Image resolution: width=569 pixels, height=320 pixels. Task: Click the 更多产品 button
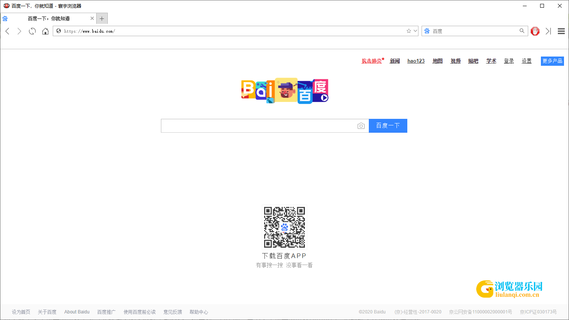552,61
